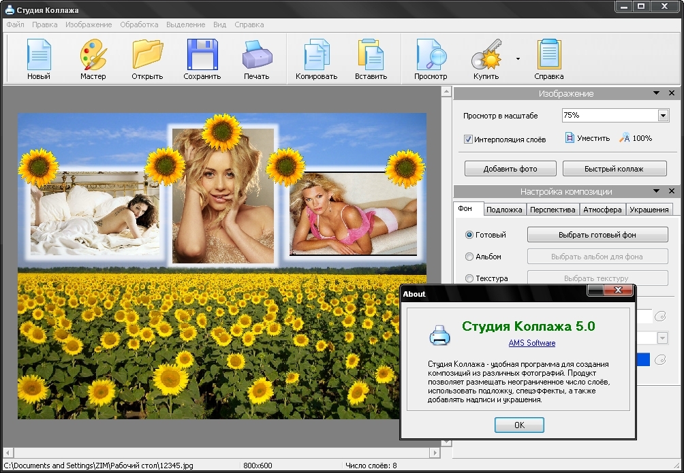Paste using the Вставить clipboard icon
The width and height of the screenshot is (684, 473).
371,55
